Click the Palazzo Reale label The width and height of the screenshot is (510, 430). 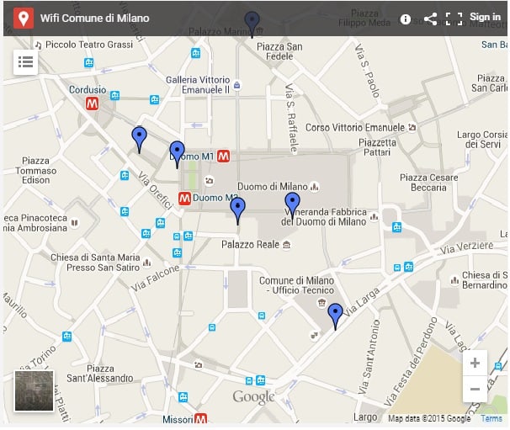[x=250, y=245]
